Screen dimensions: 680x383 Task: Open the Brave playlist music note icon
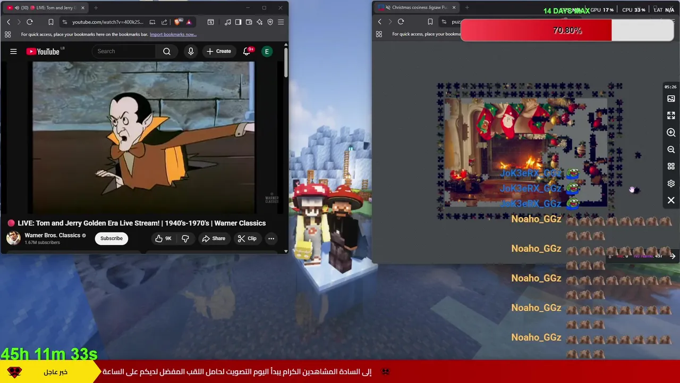(x=228, y=22)
